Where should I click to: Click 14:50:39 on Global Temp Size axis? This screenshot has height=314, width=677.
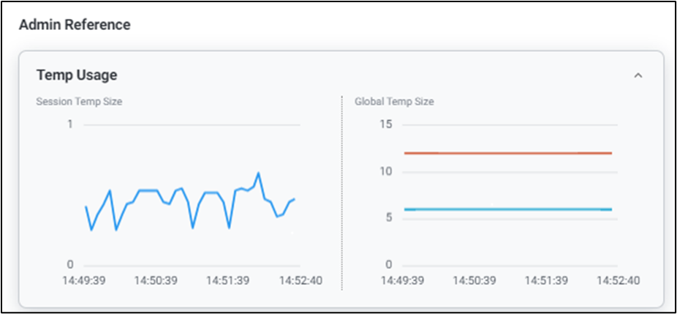474,280
